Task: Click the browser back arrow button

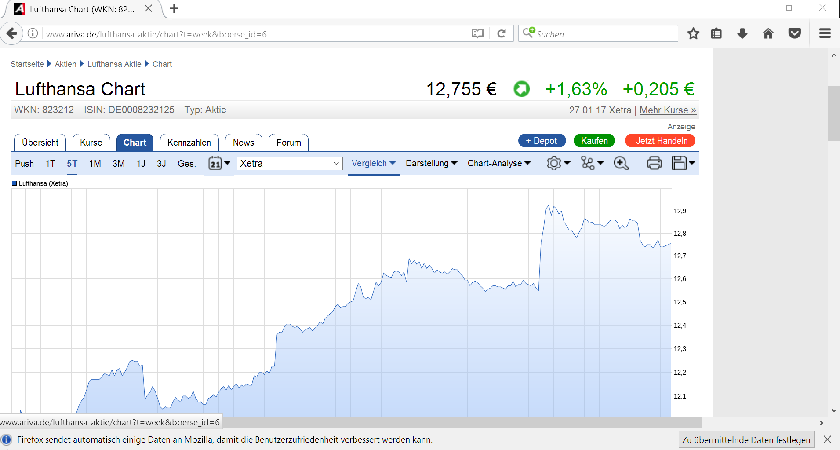Action: pos(12,33)
